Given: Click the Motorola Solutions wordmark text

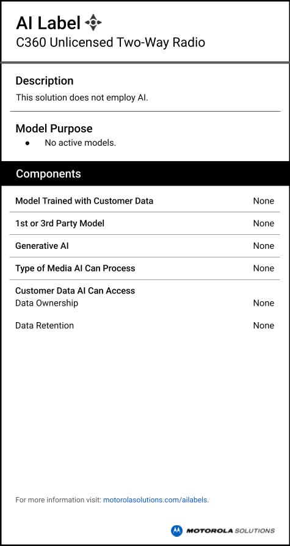Looking at the screenshot, I should click(x=230, y=531).
